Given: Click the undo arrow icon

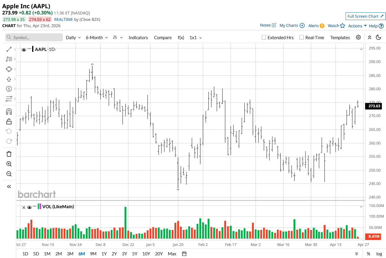Looking at the screenshot, I should coord(9,131).
